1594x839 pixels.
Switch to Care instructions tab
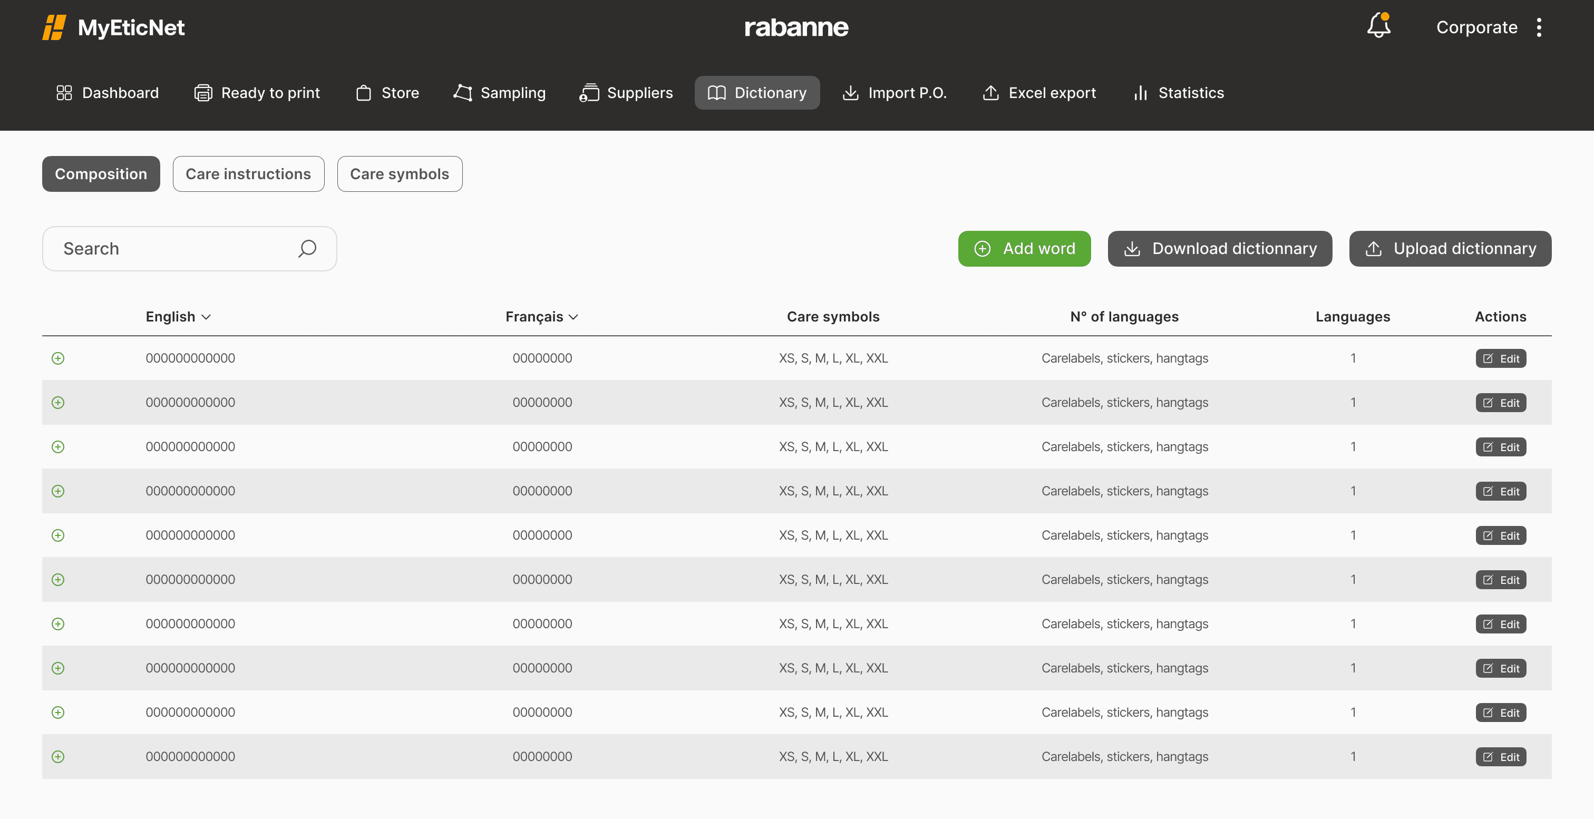click(248, 174)
